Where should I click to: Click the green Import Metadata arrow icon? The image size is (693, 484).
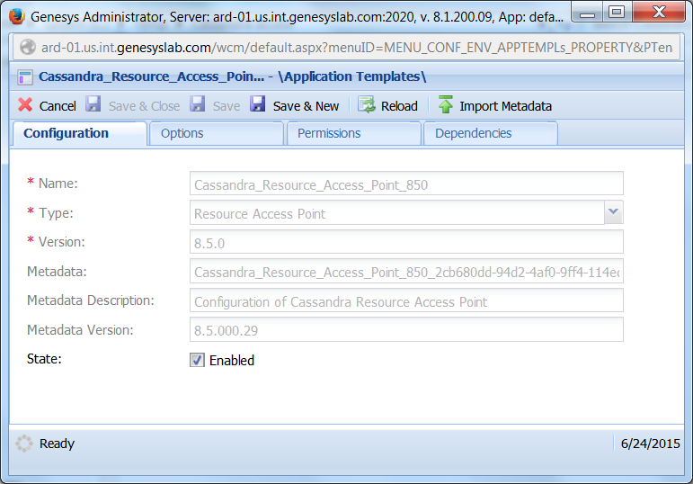446,104
